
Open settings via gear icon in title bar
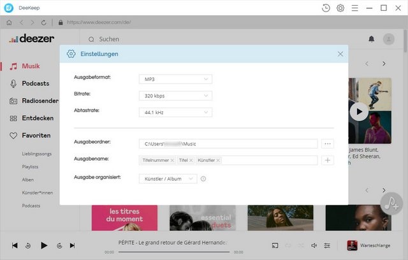point(340,8)
